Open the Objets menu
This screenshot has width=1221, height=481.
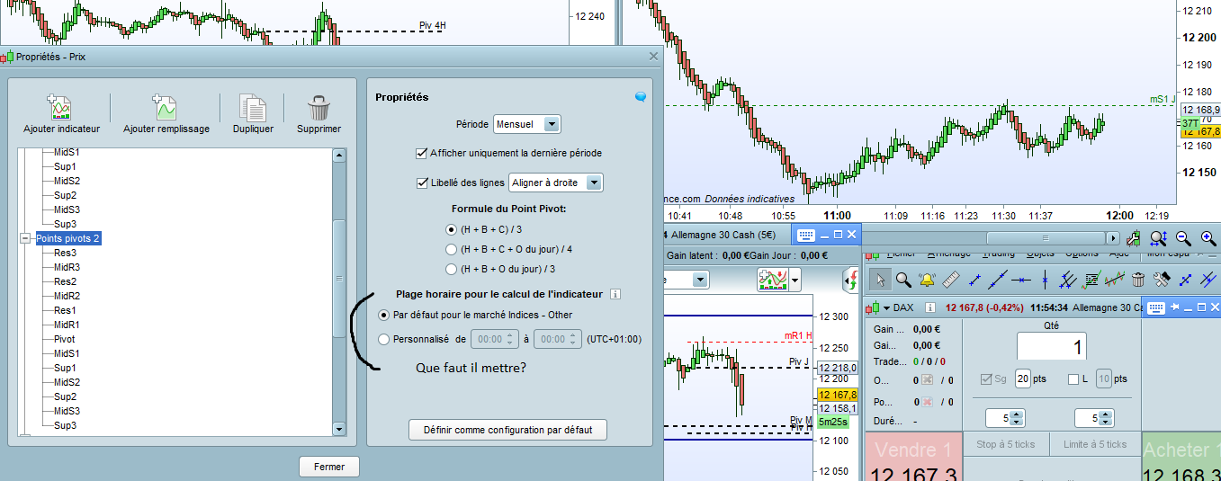(1041, 254)
